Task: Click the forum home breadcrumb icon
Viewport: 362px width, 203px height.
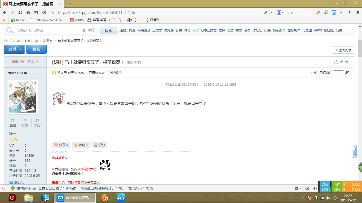Action: 6,41
